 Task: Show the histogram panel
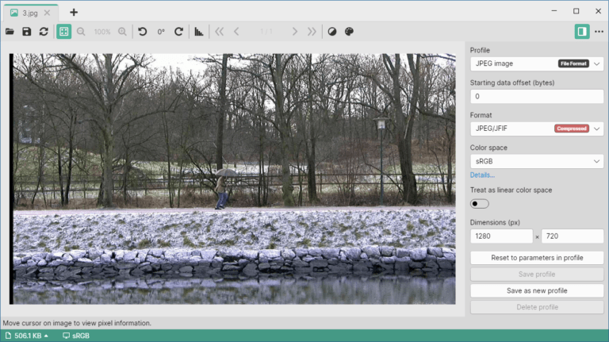click(x=199, y=32)
